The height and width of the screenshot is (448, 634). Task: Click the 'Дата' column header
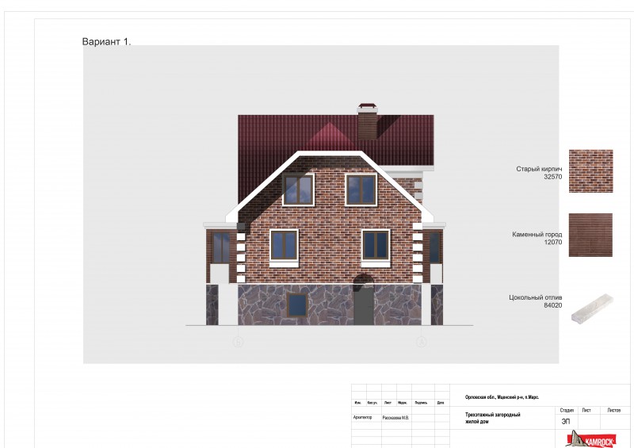[441, 403]
